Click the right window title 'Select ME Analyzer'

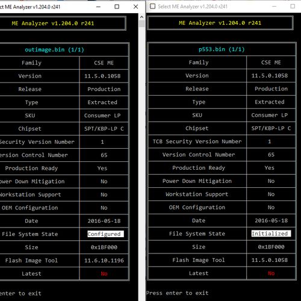[193, 7]
